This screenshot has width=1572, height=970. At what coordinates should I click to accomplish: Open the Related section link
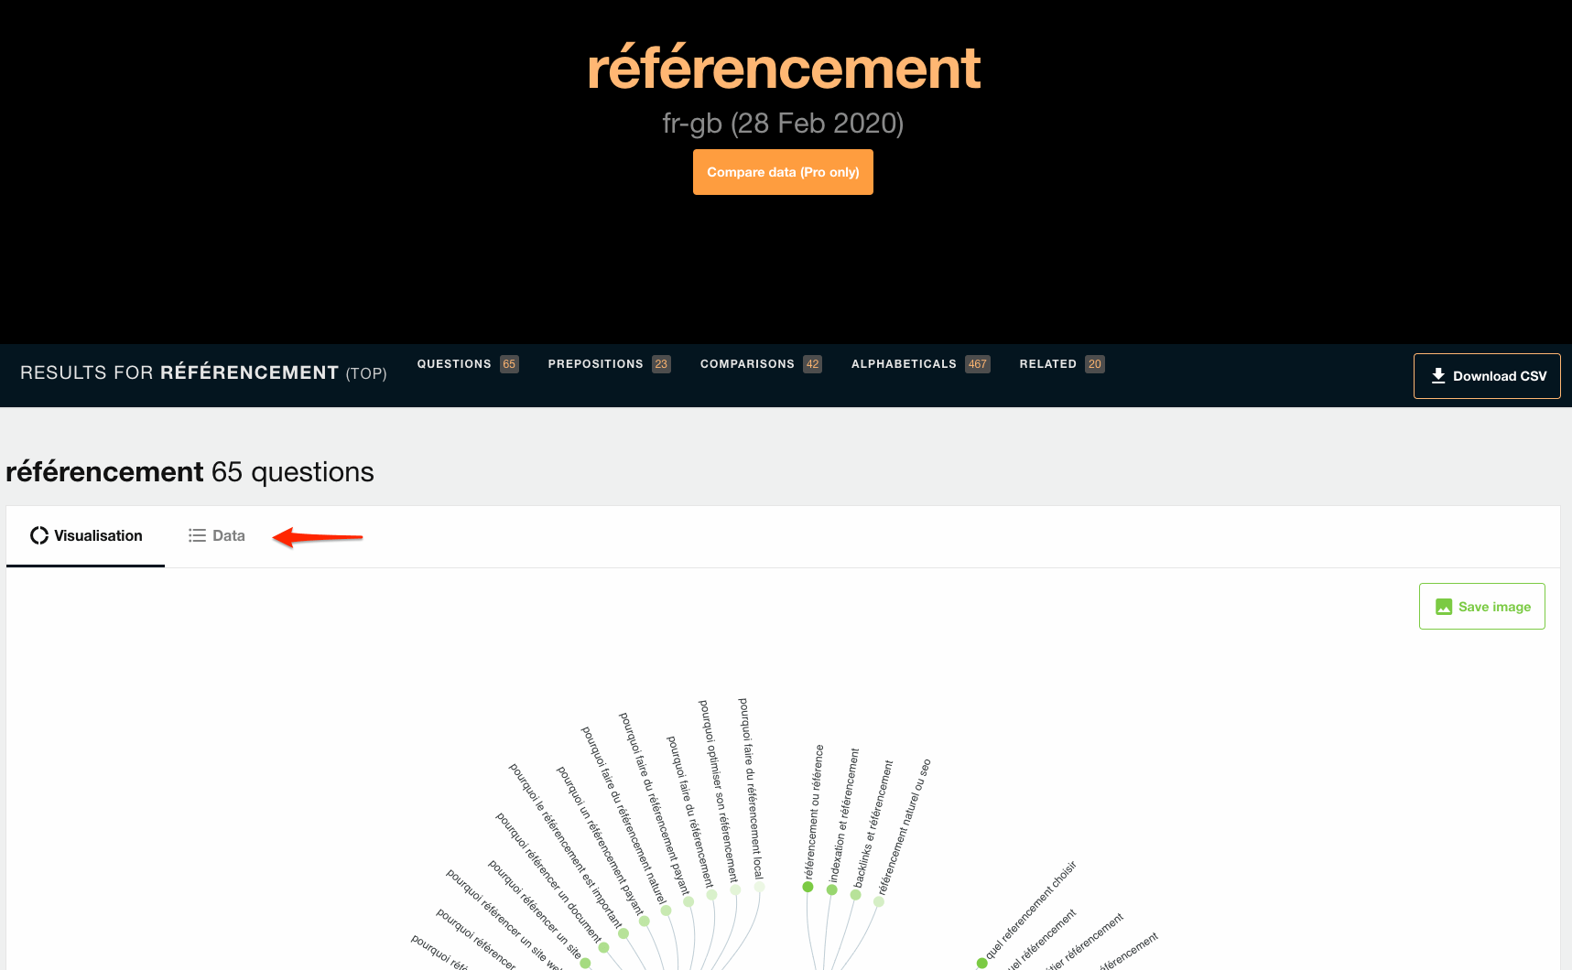(1047, 364)
